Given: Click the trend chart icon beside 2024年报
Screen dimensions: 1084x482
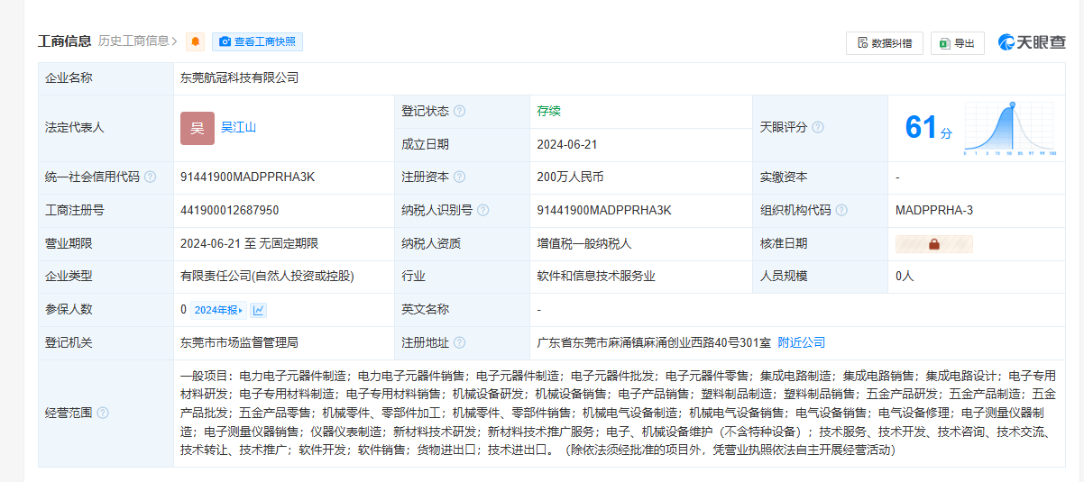Looking at the screenshot, I should (259, 310).
